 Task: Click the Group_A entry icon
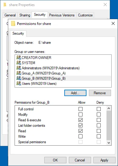coord(19,73)
